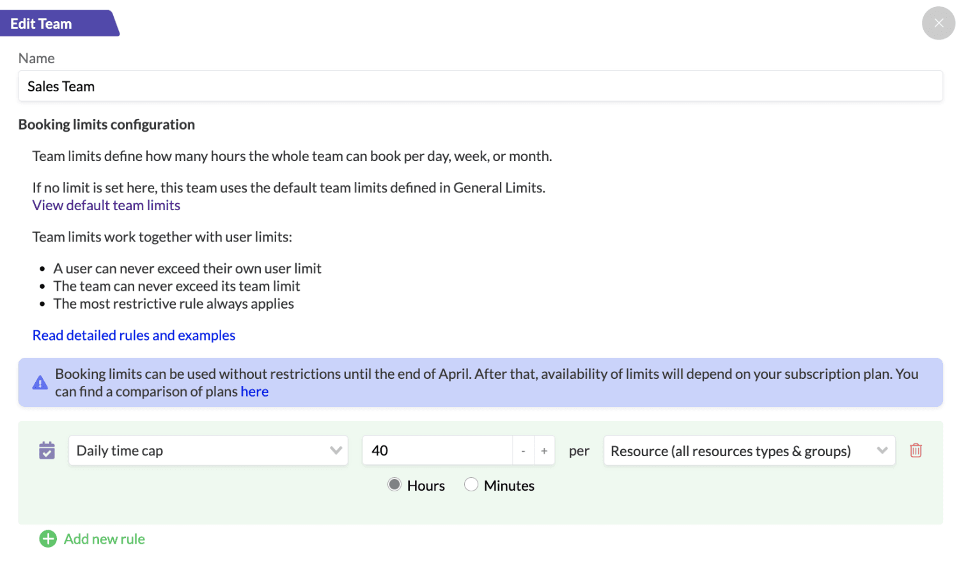The width and height of the screenshot is (959, 575).
Task: Focus the team Name input field
Action: click(x=479, y=86)
